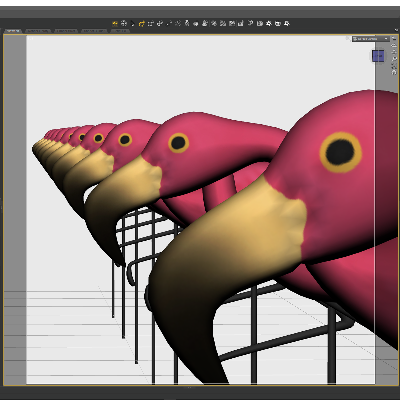The width and height of the screenshot is (400, 400).
Task: Click the camera Render icon
Action: (260, 23)
